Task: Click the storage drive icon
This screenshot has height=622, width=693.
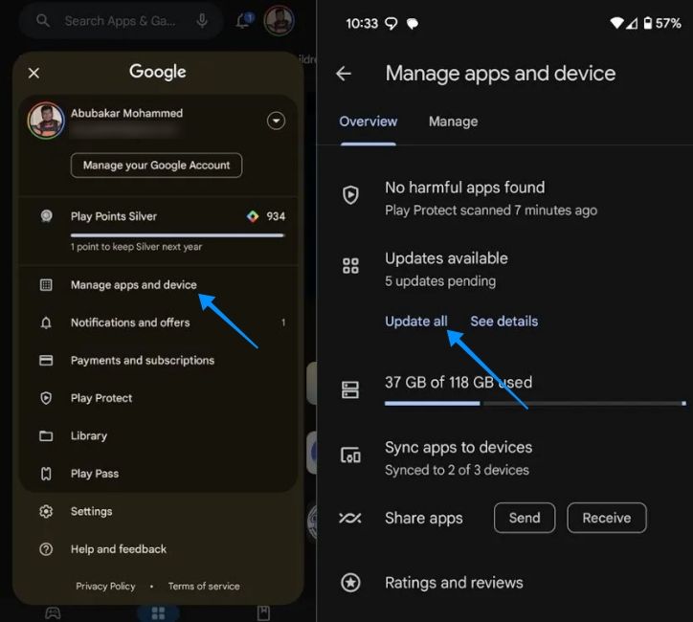Action: point(350,389)
